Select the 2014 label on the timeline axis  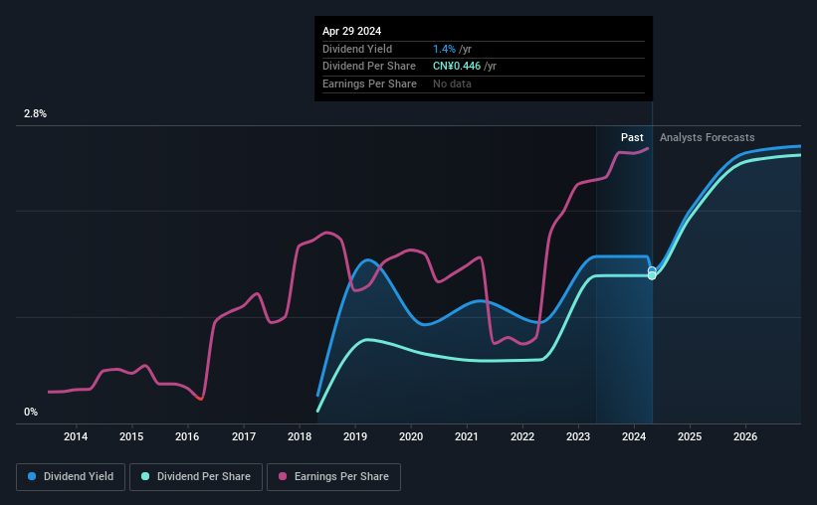(76, 436)
